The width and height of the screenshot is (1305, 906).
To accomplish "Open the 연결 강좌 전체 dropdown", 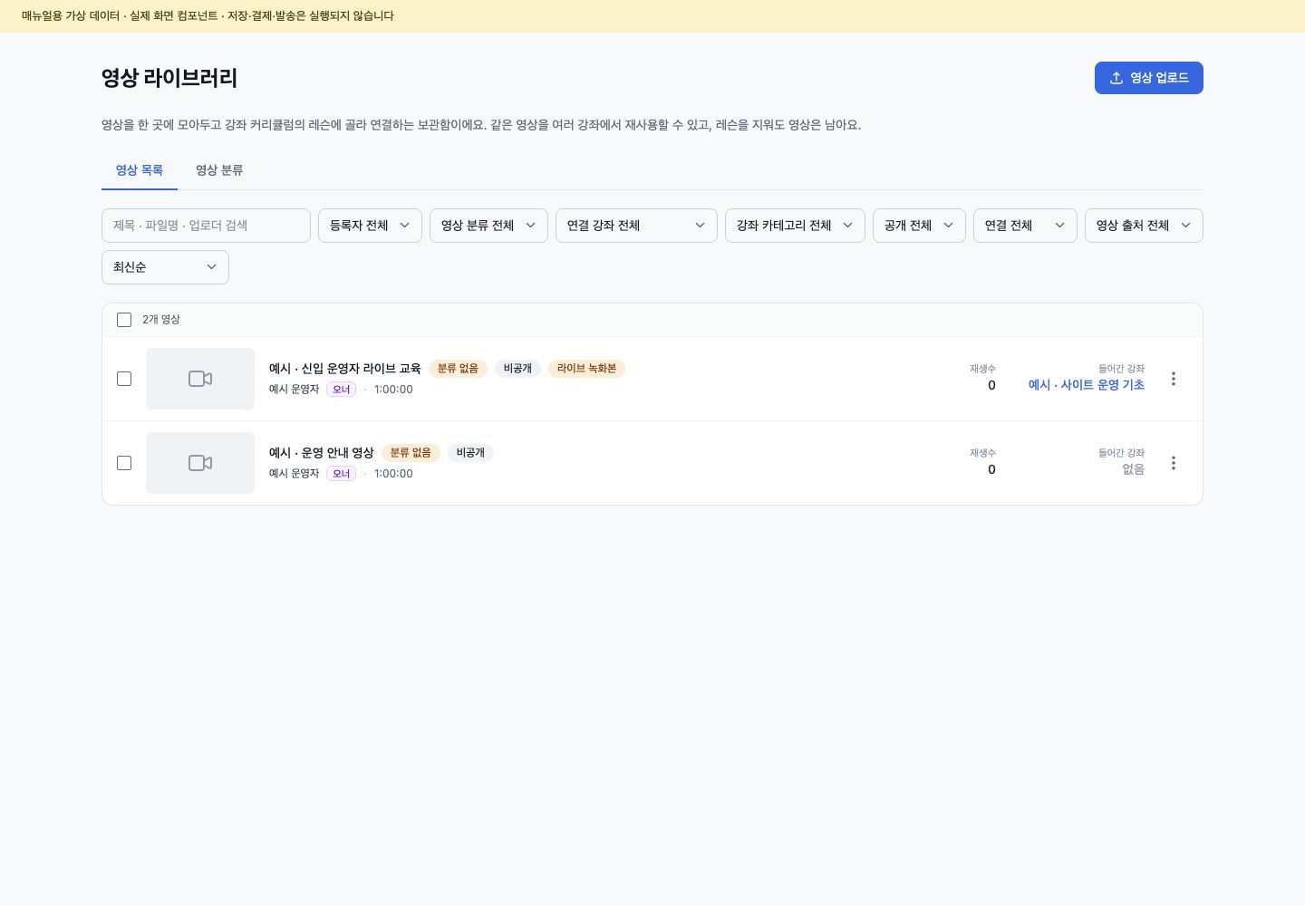I will tap(636, 226).
